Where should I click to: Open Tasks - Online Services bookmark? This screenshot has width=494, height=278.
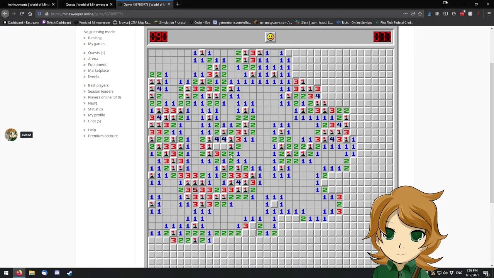click(x=354, y=22)
